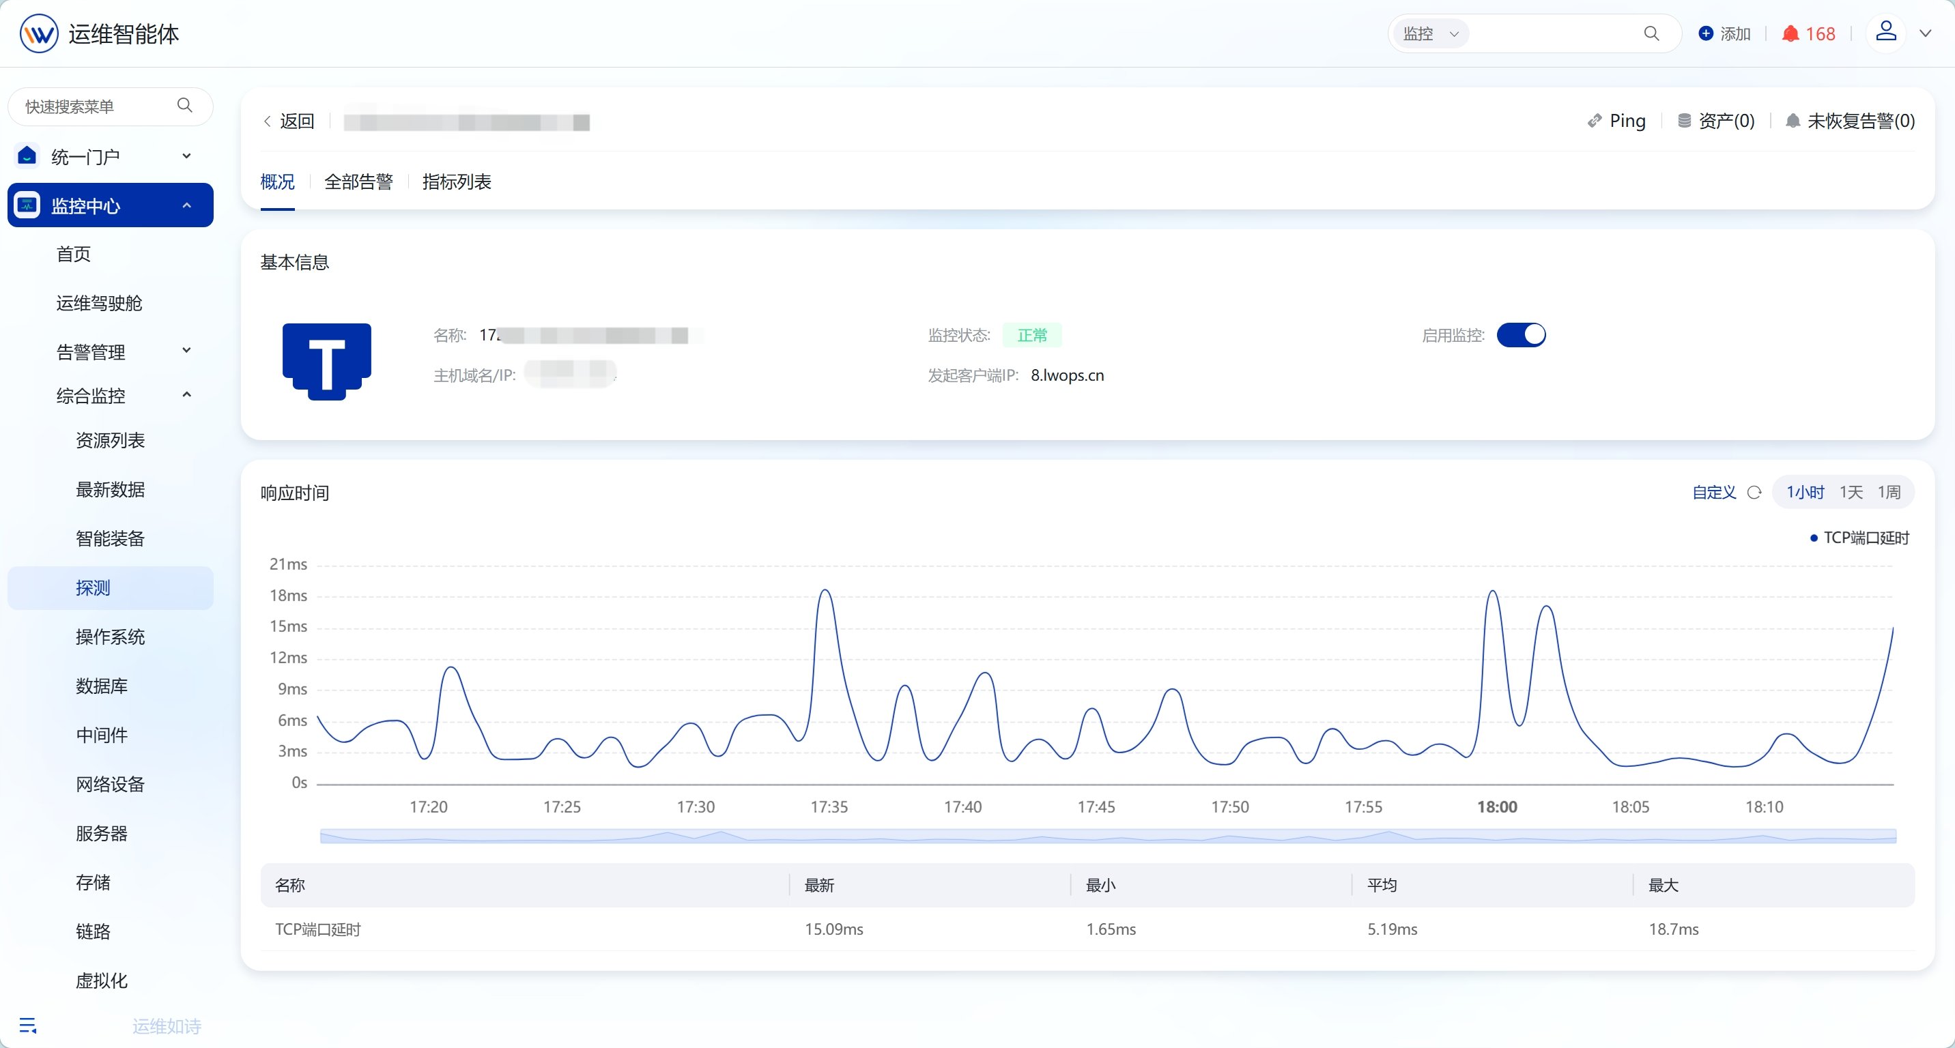Switch to the 全部告警 tab
Image resolution: width=1955 pixels, height=1048 pixels.
[x=358, y=181]
